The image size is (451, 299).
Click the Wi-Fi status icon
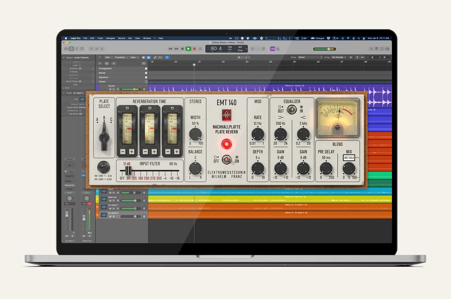coord(348,38)
